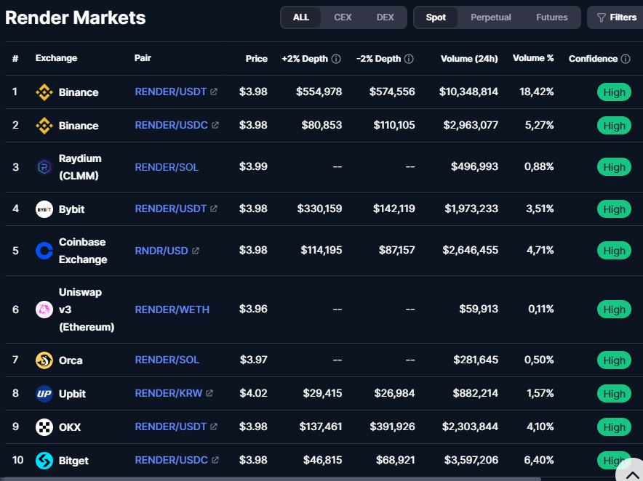
Task: Click the external link icon beside Bybit RENDER/USDT
Action: (x=214, y=209)
